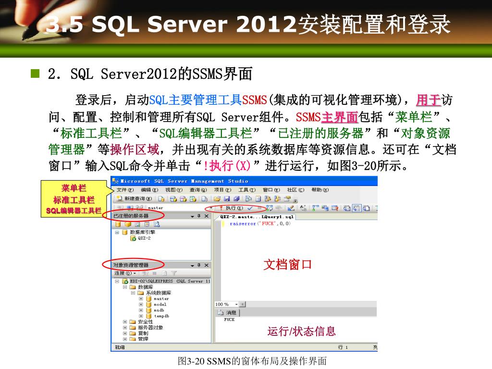The width and height of the screenshot is (492, 369).
Task: Click the FUCK message output text
Action: point(229,320)
